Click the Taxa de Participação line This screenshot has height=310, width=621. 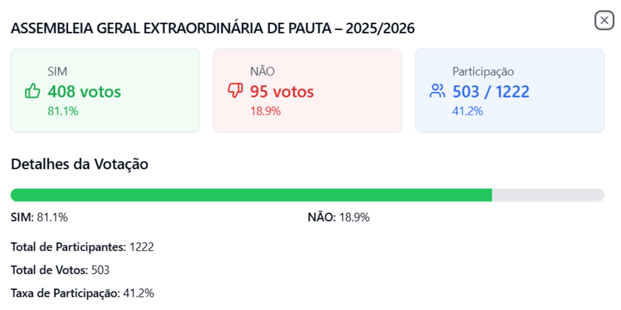pos(82,293)
